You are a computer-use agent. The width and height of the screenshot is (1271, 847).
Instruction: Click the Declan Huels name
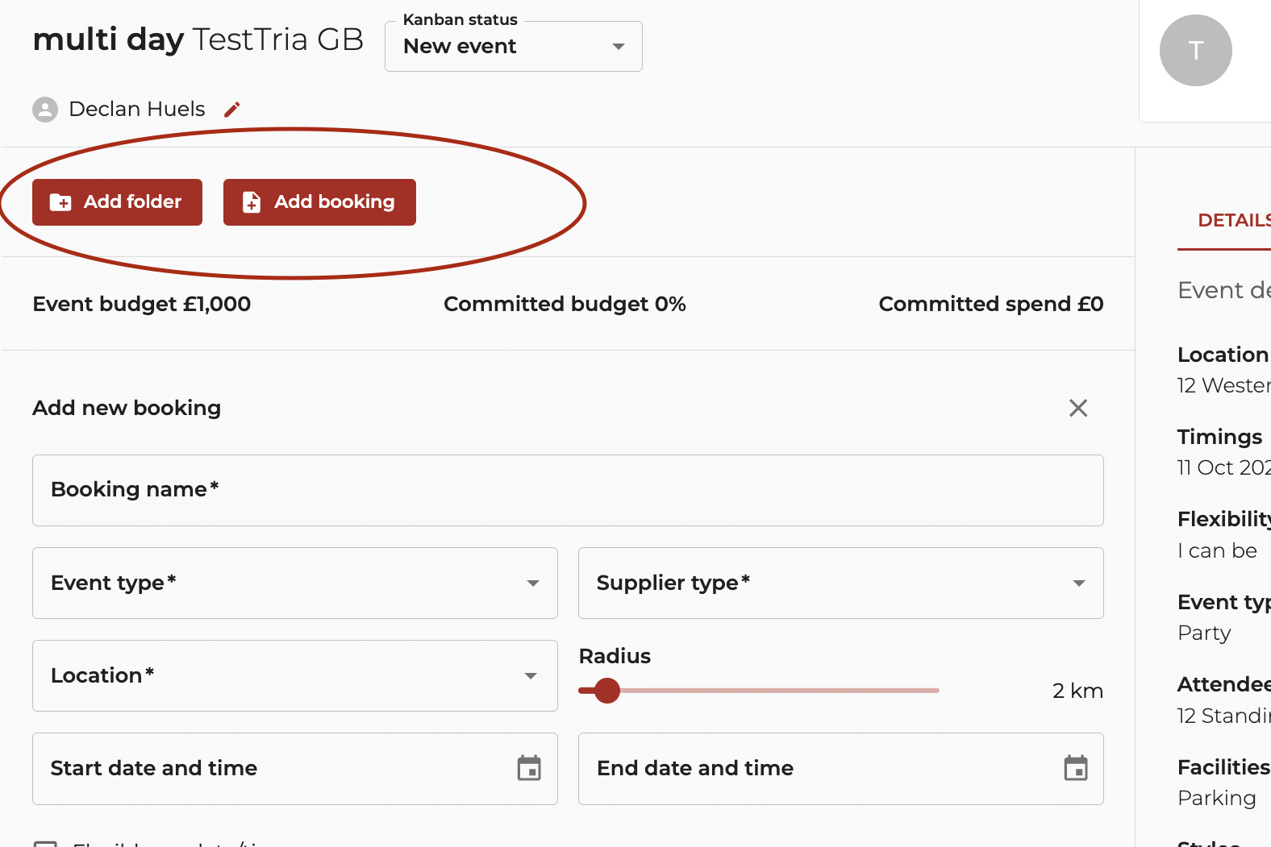137,110
